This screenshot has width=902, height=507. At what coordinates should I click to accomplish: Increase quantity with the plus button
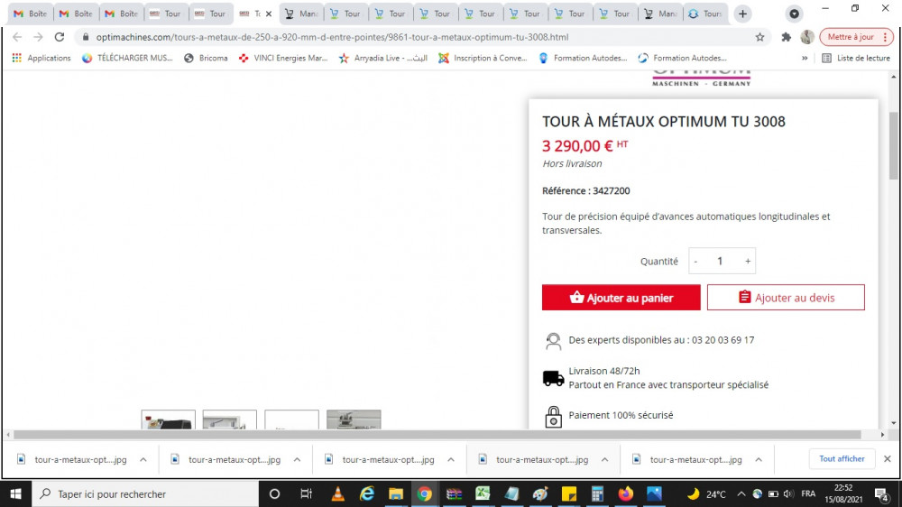(x=748, y=261)
